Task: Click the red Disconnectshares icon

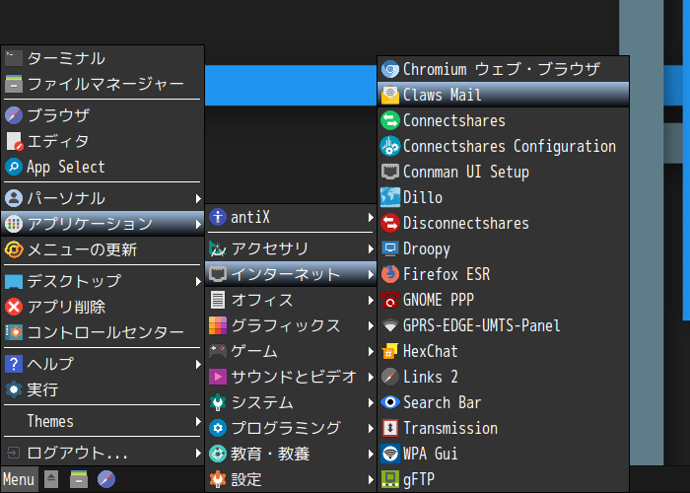Action: click(390, 223)
